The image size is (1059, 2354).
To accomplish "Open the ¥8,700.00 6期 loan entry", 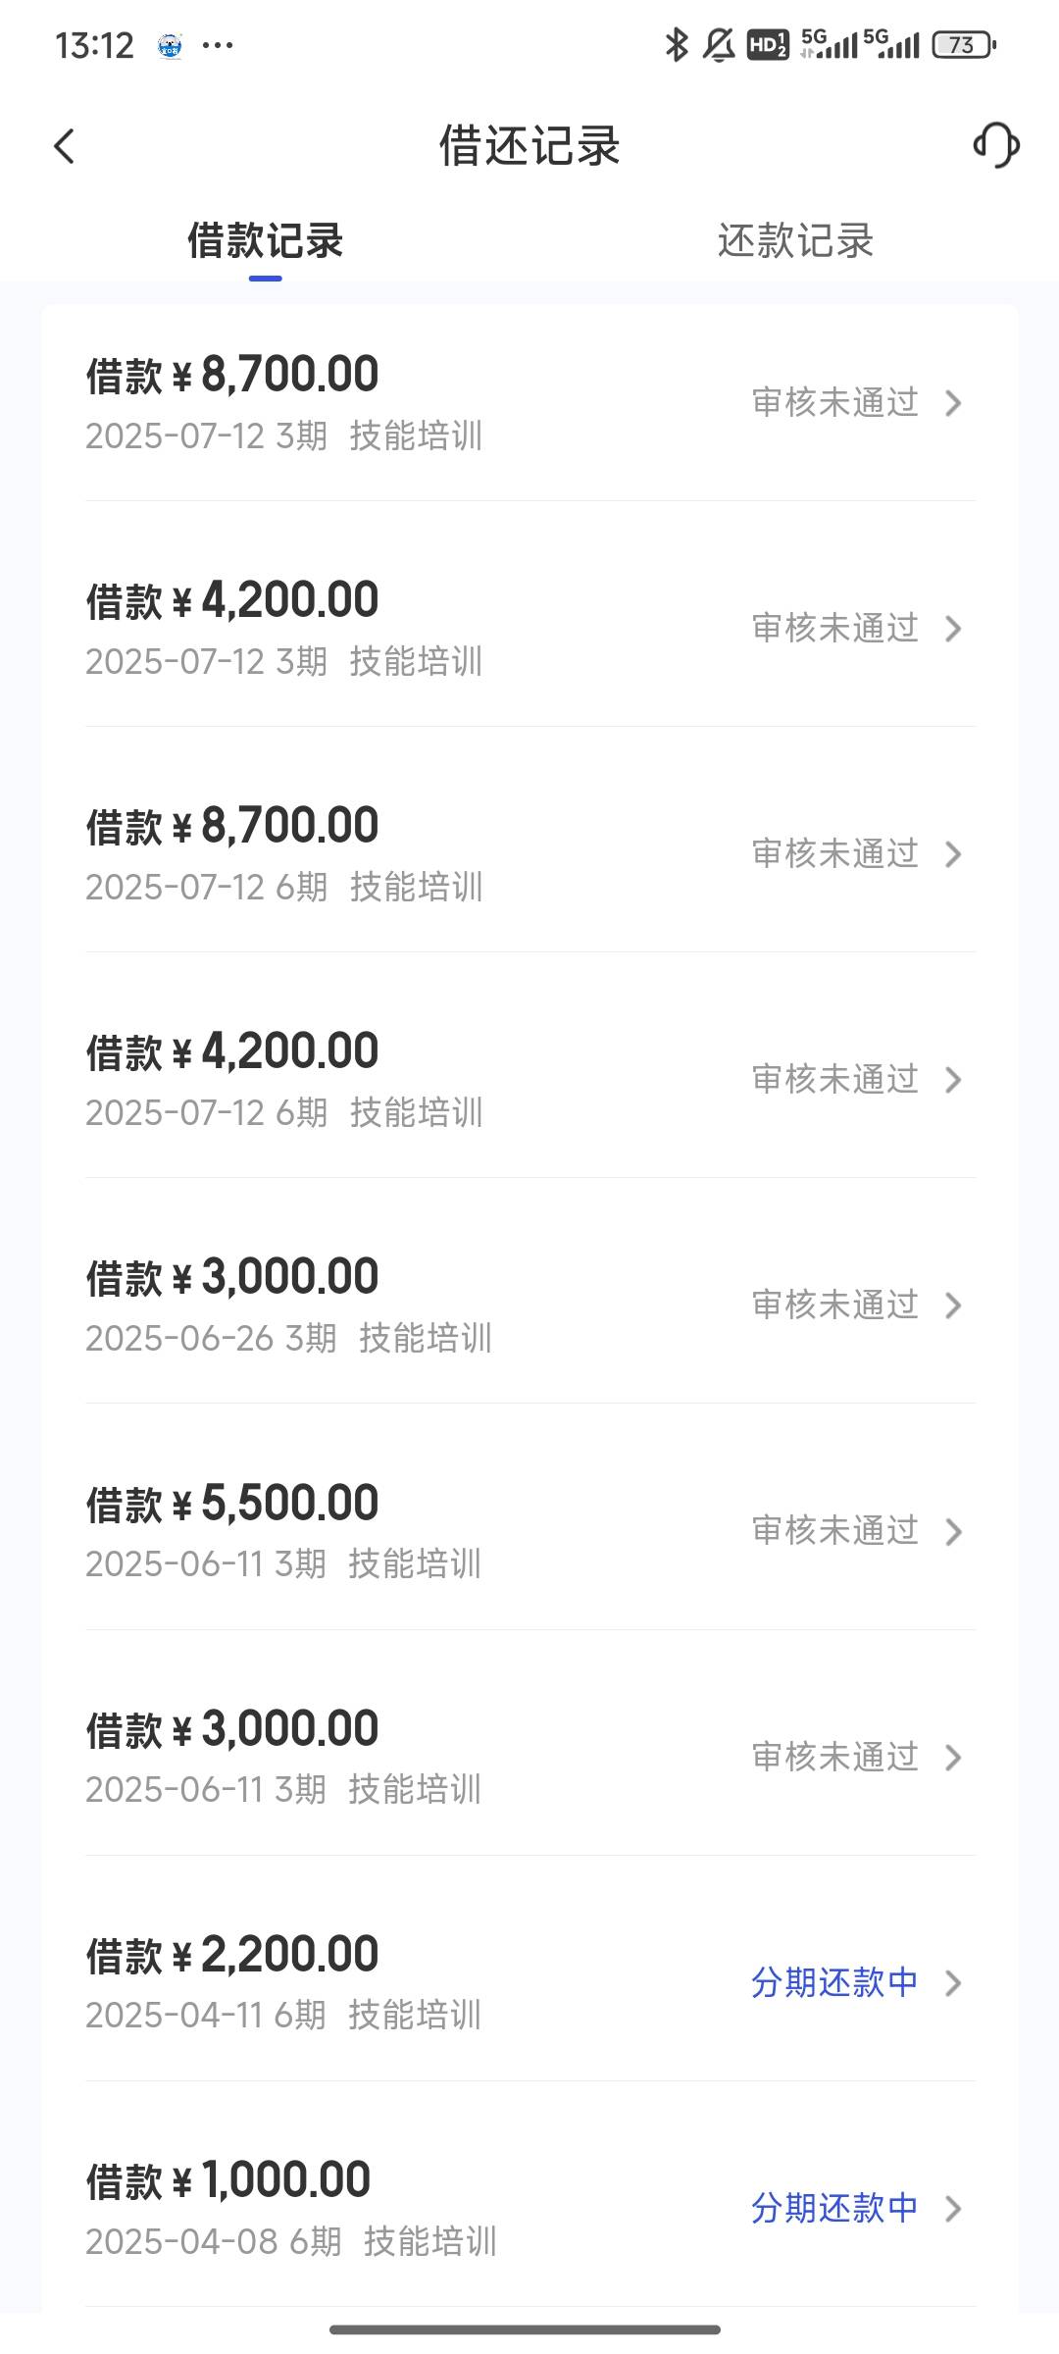I will click(530, 853).
